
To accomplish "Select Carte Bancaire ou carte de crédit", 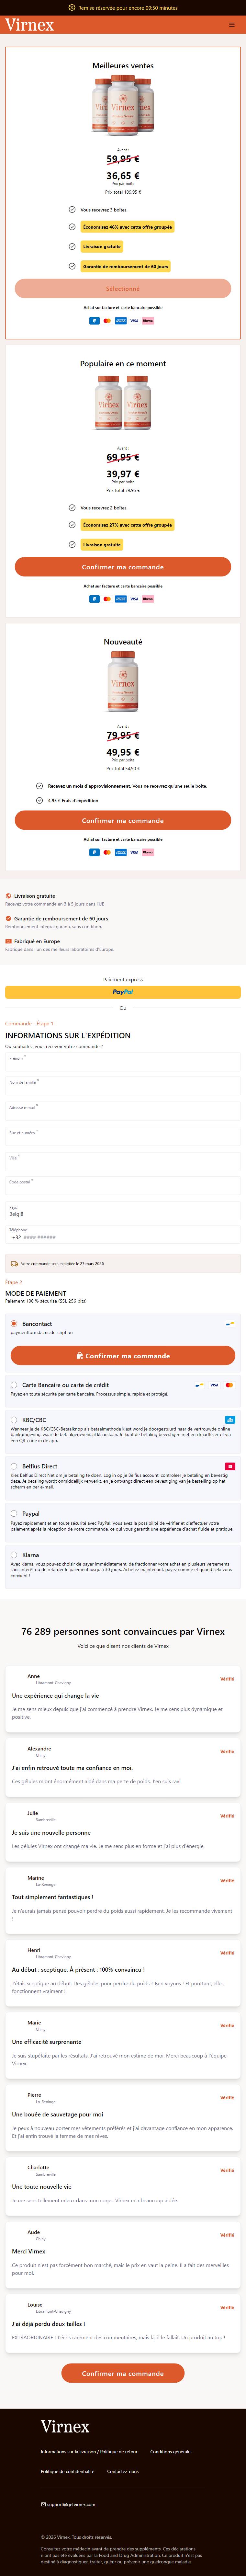I will pyautogui.click(x=14, y=1385).
